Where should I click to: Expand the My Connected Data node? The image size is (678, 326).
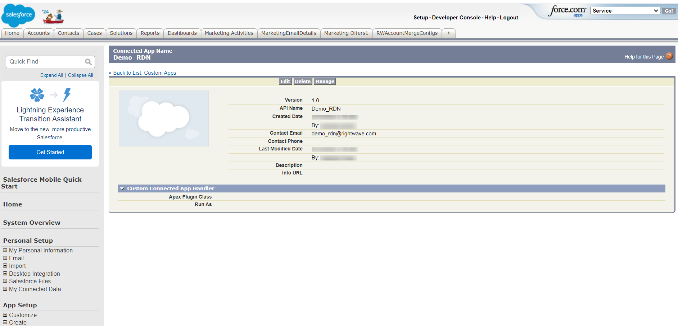pos(5,289)
